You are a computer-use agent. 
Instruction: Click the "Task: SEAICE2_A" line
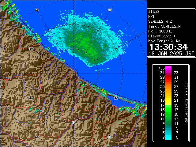click(164, 26)
